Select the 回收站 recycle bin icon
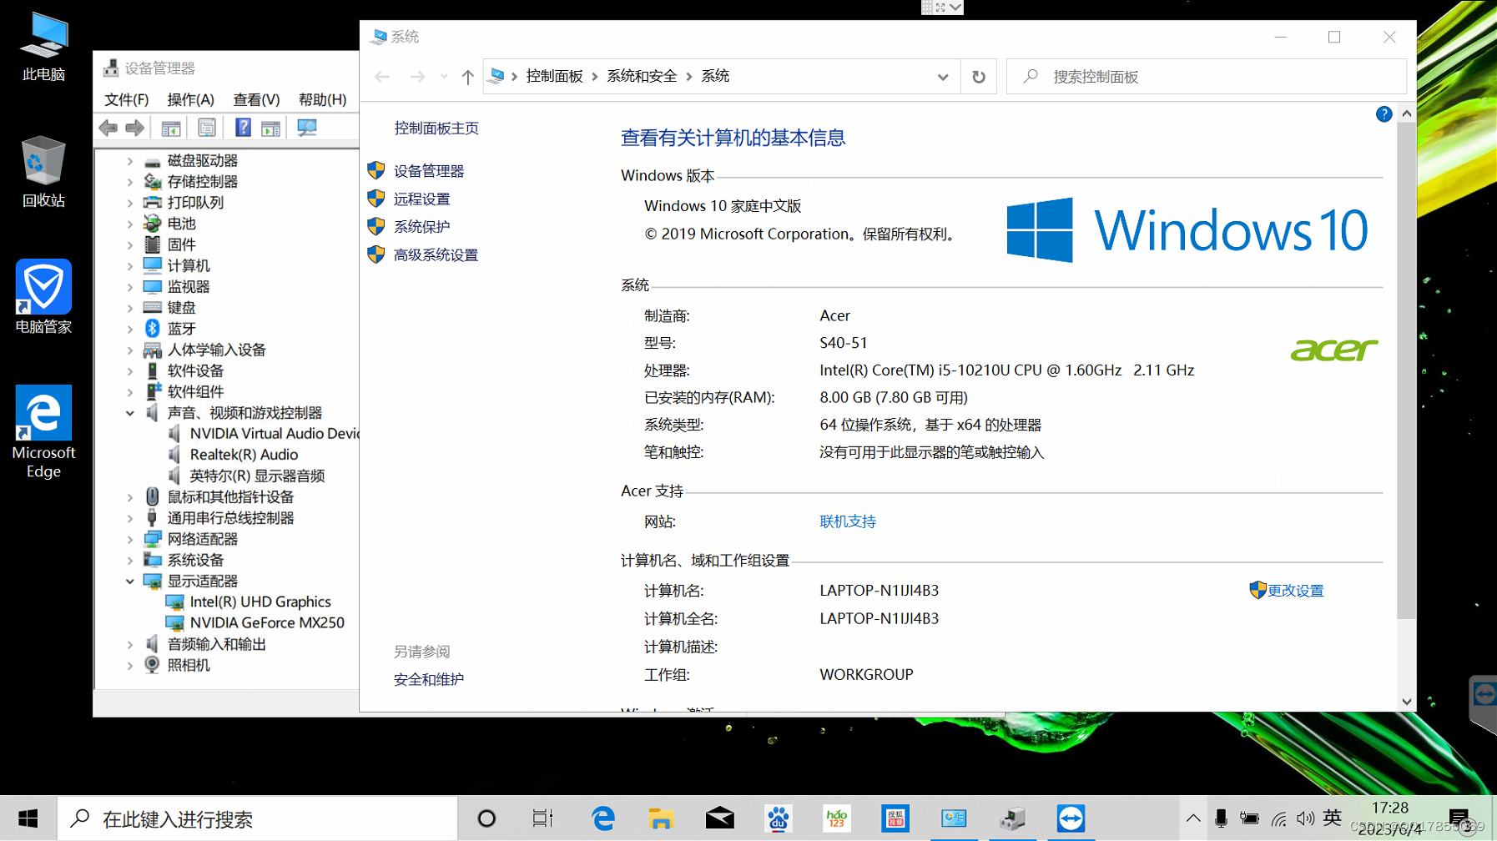Image resolution: width=1497 pixels, height=841 pixels. (43, 173)
